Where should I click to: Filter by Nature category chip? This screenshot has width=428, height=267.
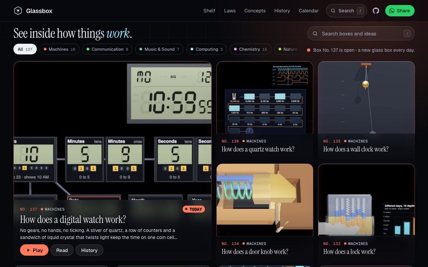pyautogui.click(x=287, y=49)
